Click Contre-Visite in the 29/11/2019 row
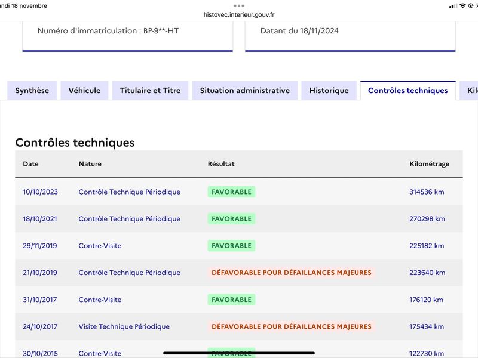The image size is (478, 358). 100,246
